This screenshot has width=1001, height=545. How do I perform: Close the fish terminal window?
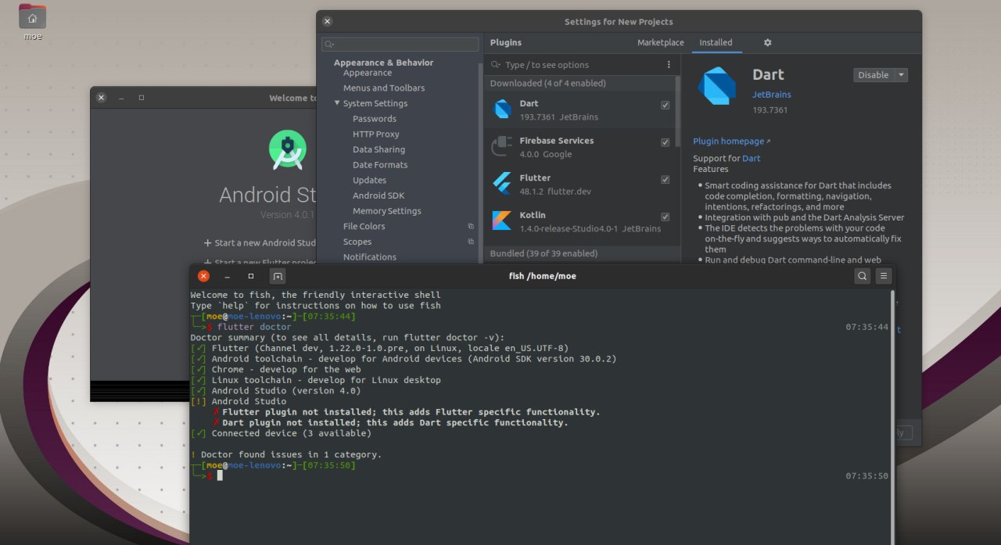pyautogui.click(x=203, y=276)
